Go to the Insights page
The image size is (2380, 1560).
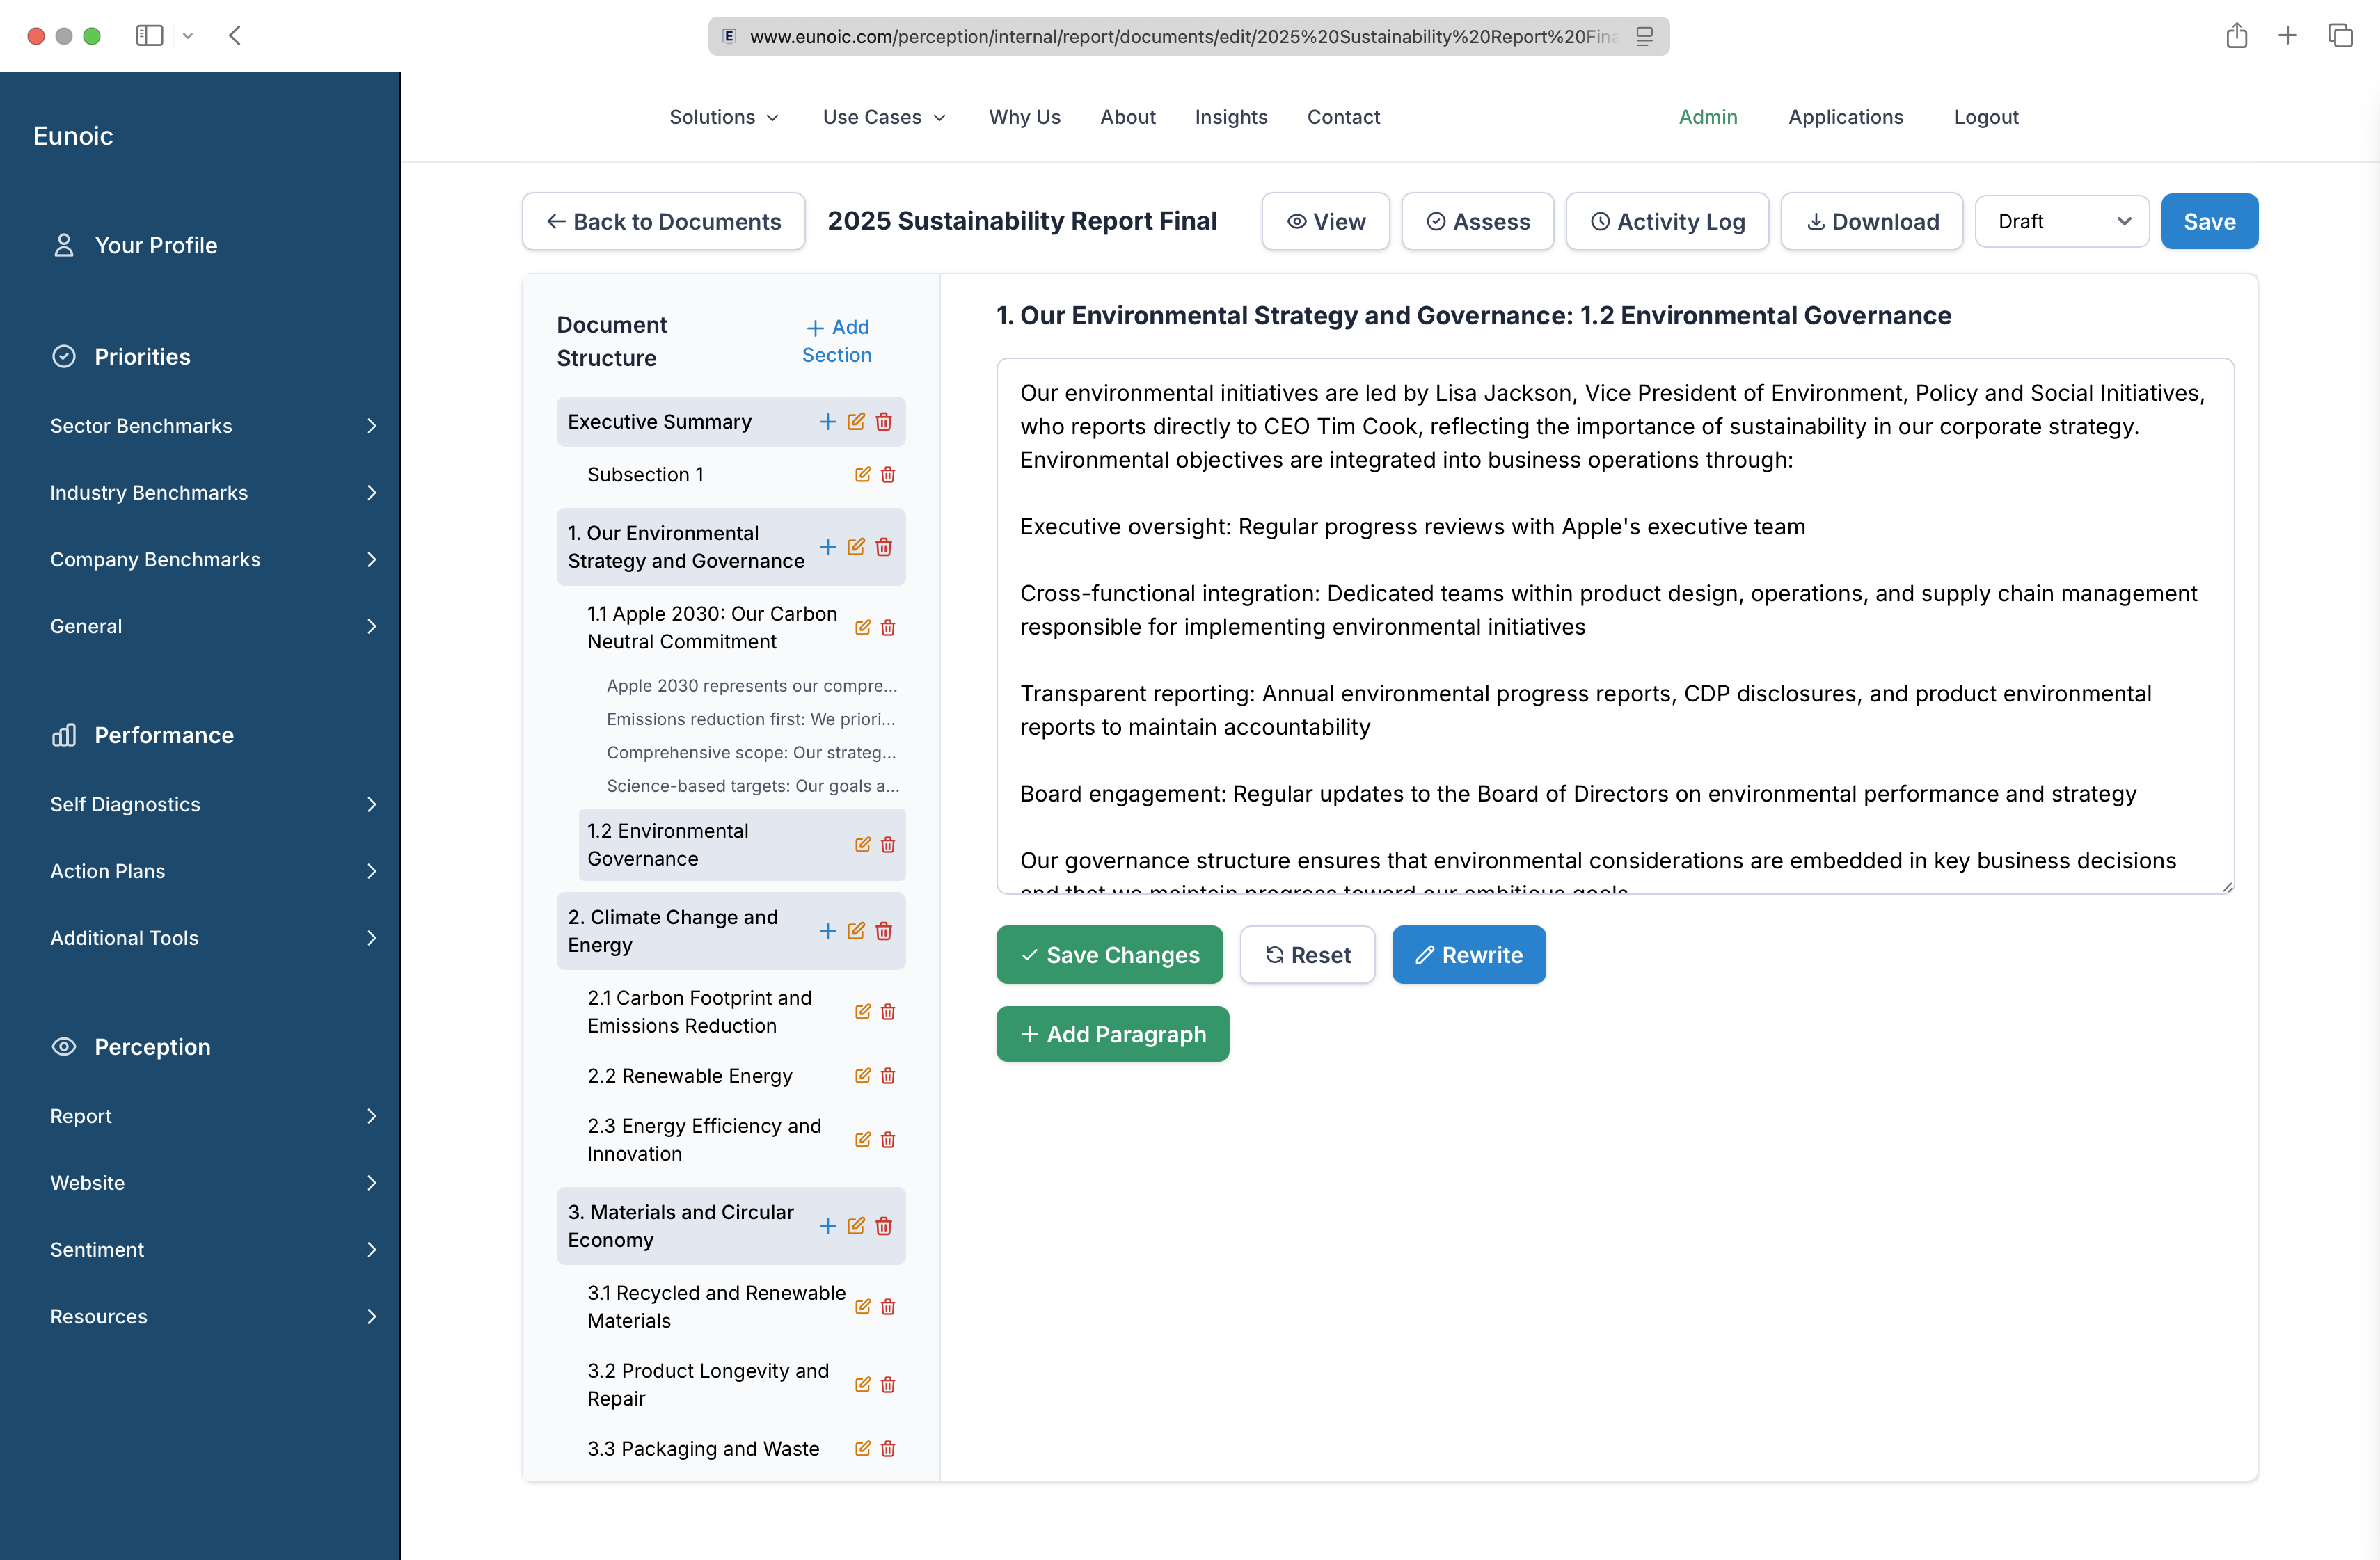pyautogui.click(x=1231, y=117)
